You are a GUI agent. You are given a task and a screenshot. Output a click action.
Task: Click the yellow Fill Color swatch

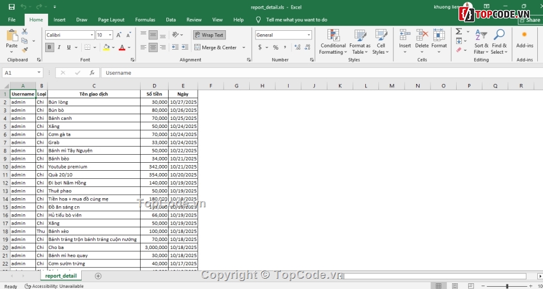tap(106, 47)
